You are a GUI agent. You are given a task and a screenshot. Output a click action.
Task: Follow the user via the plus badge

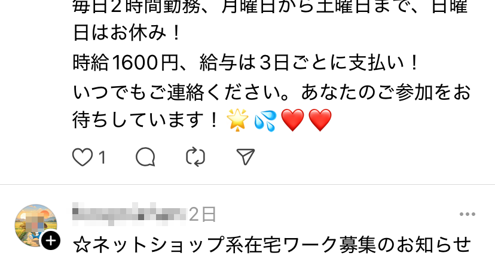point(51,241)
